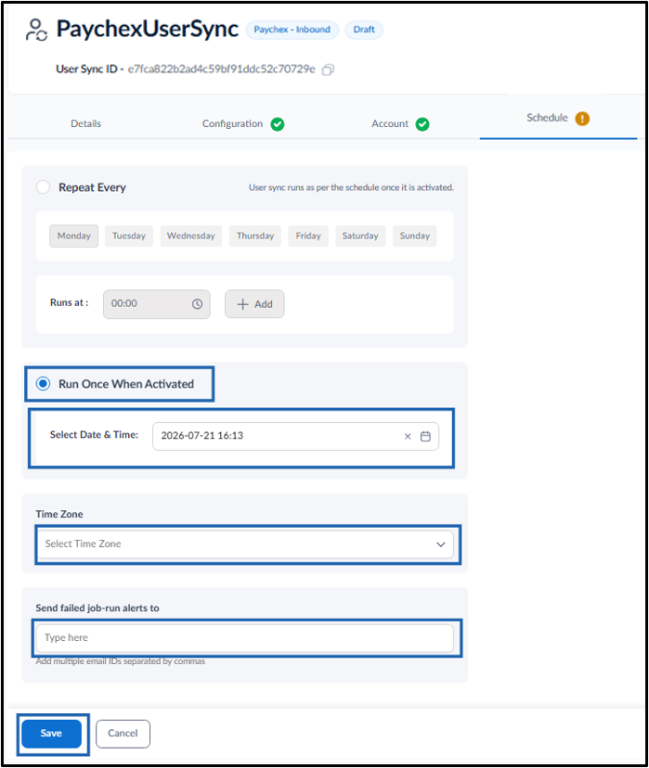Click the Select Date & Time field

[295, 437]
